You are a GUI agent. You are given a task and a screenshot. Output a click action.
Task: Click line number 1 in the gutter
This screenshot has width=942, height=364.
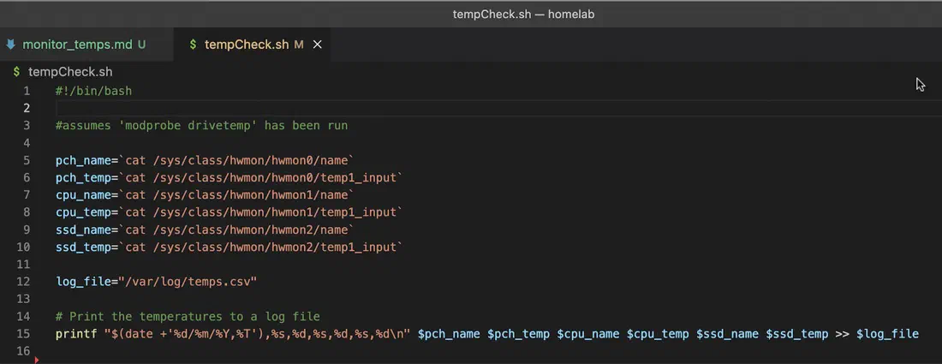[27, 92]
